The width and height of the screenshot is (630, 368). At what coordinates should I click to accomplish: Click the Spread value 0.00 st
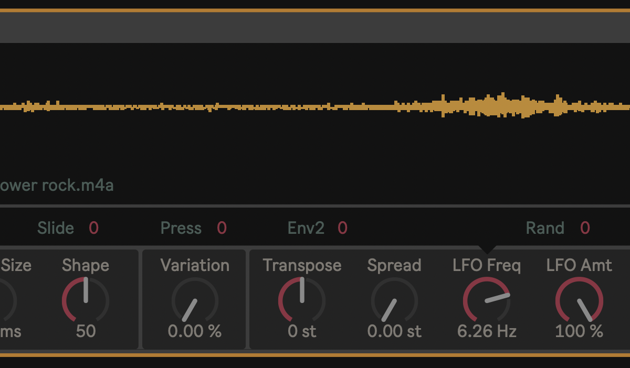point(394,331)
